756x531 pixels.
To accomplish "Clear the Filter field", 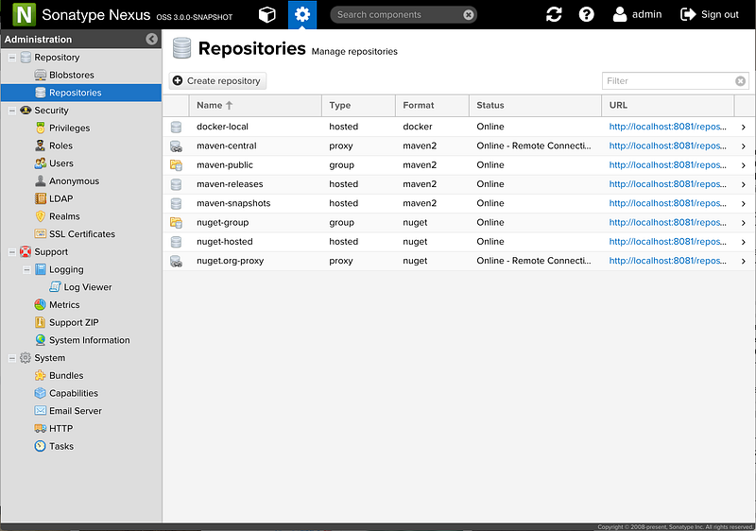I will click(741, 81).
